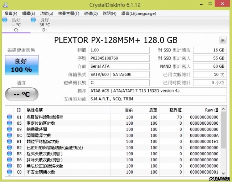Open the 磁碟(D) menu
The image size is (232, 182).
coord(91,14)
